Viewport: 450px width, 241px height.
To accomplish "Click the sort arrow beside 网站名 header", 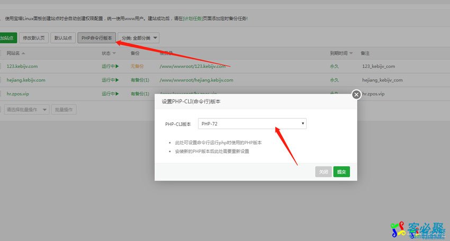I will (x=24, y=53).
